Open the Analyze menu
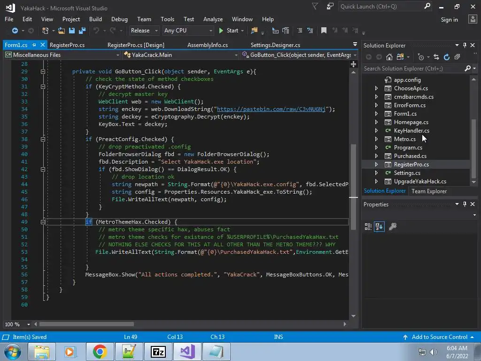481x361 pixels. click(213, 19)
